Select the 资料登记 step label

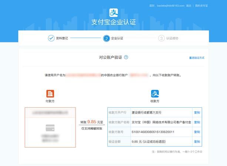coord(62,38)
